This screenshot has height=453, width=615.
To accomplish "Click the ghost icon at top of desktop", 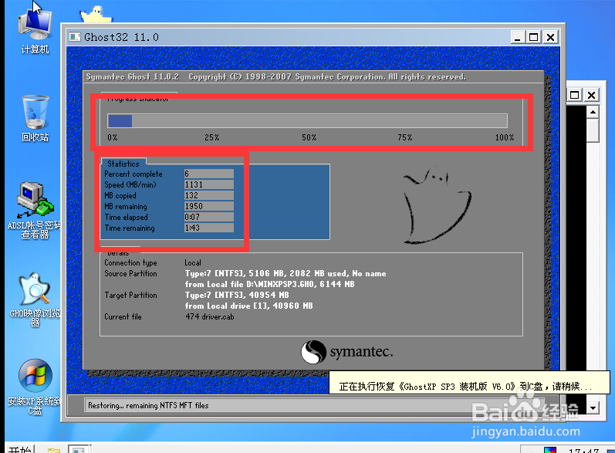I will click(x=96, y=15).
